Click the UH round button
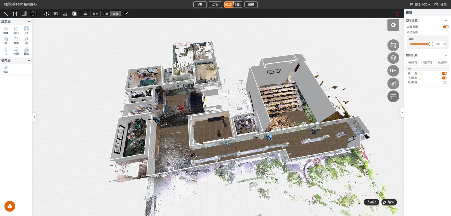The image size is (451, 216). 393,70
